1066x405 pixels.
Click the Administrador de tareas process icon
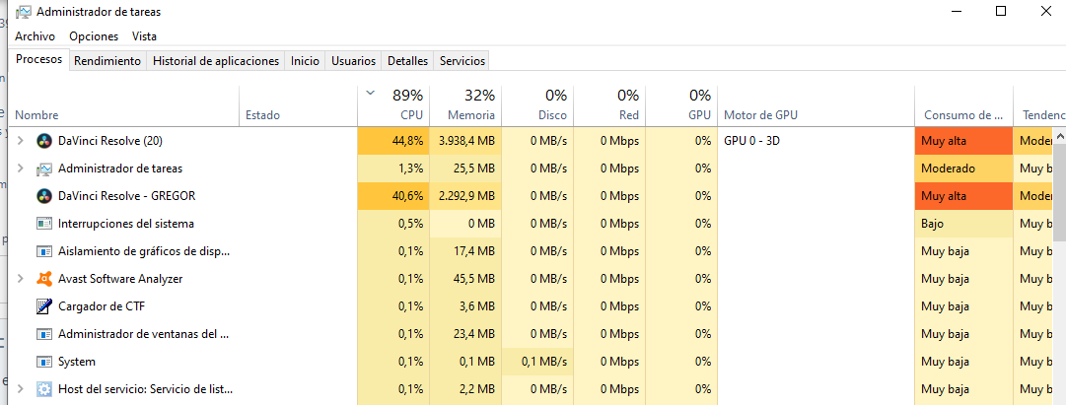tap(44, 169)
